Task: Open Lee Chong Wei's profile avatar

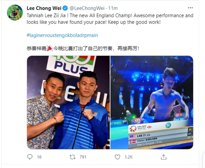Action: 15,13
